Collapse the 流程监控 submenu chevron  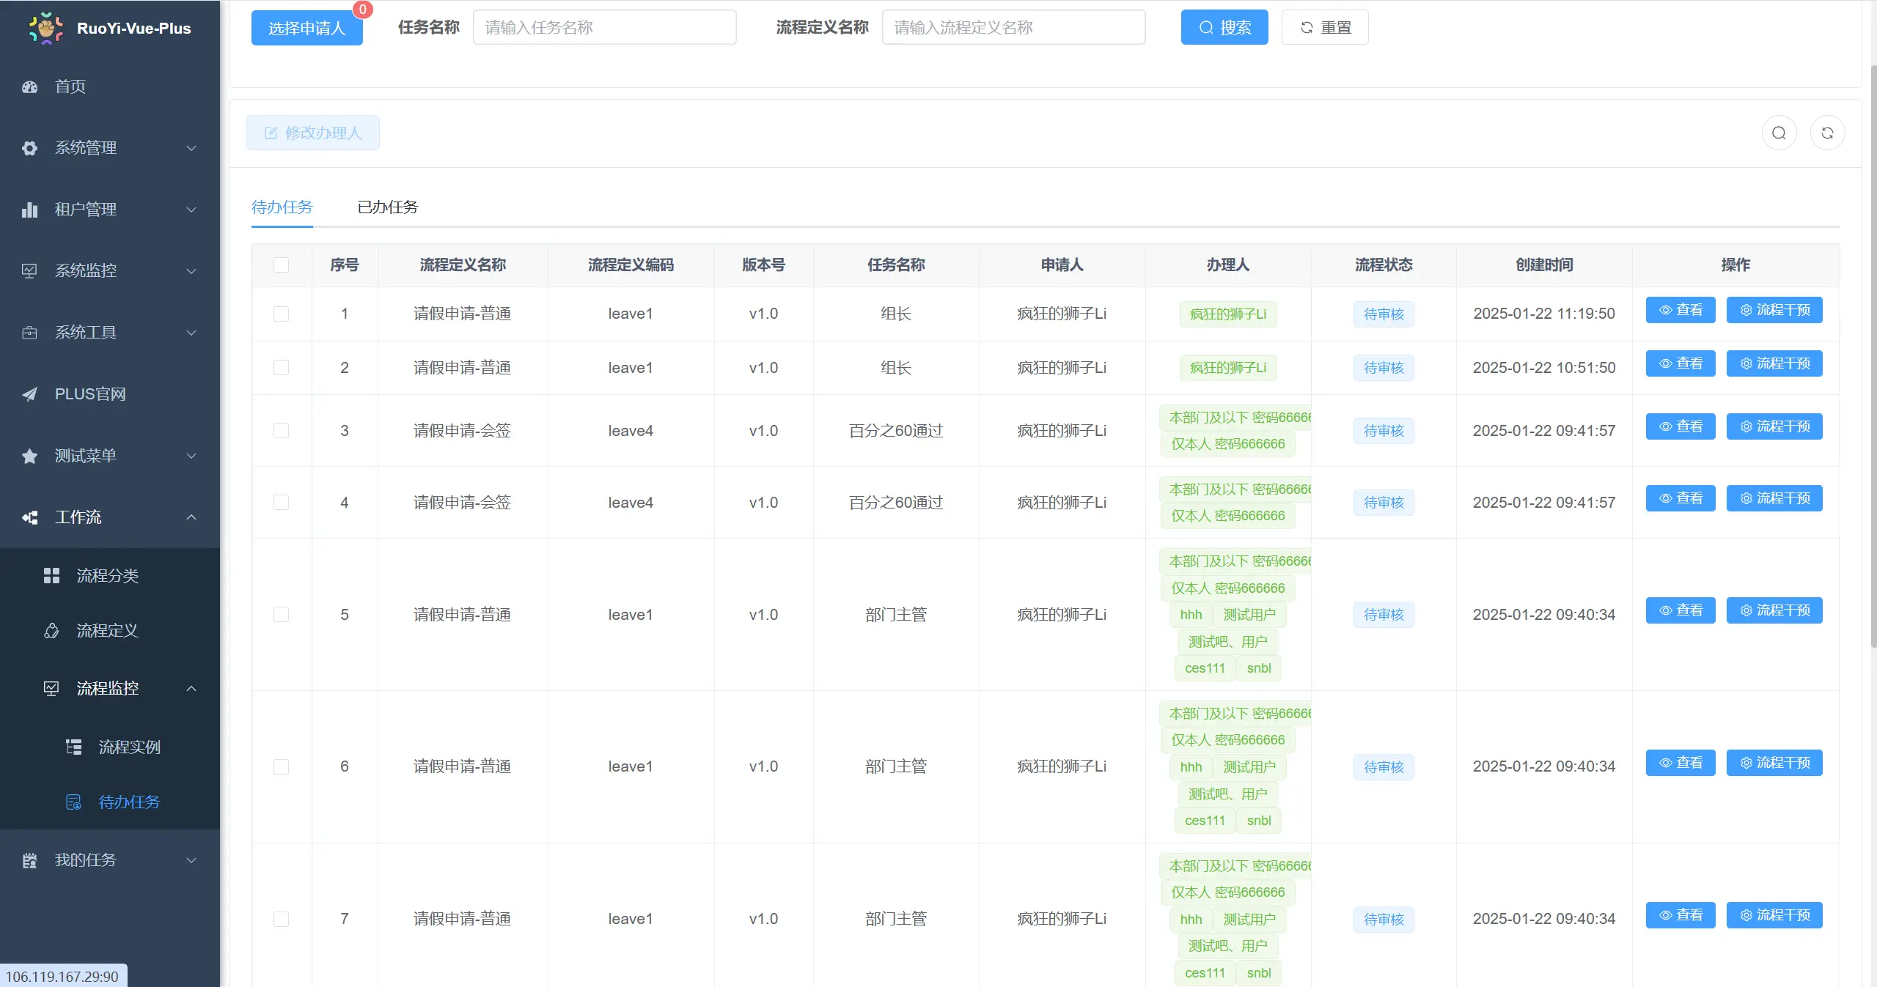(x=191, y=689)
